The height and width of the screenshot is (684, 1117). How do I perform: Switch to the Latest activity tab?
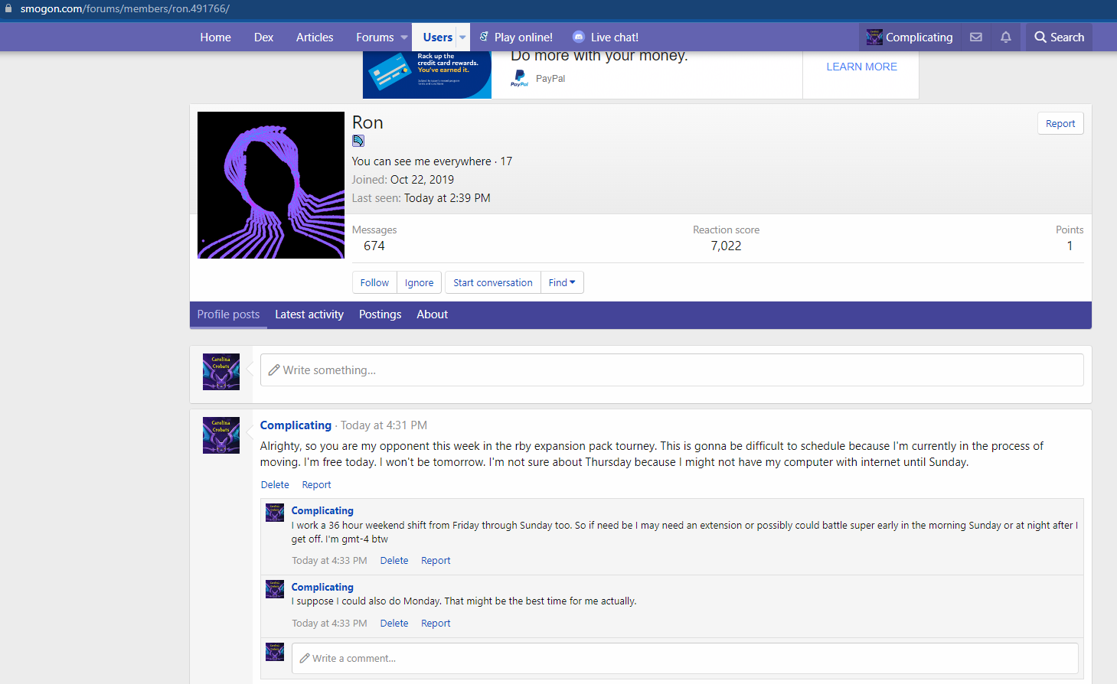[x=309, y=314]
